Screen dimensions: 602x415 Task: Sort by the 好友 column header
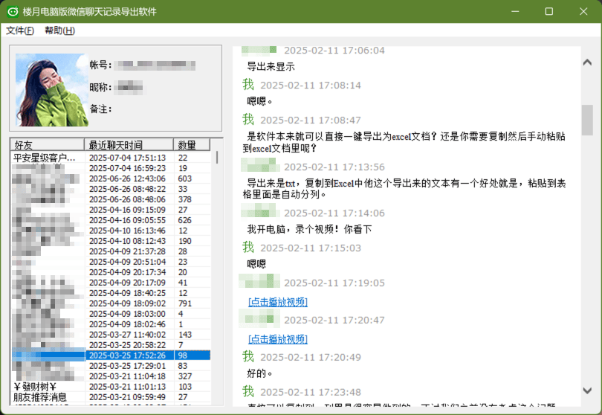tap(47, 144)
